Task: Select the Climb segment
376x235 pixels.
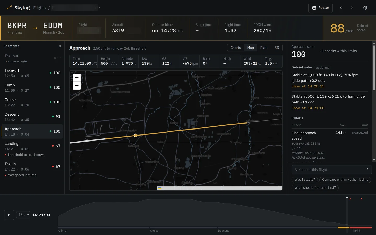Action: (32, 87)
